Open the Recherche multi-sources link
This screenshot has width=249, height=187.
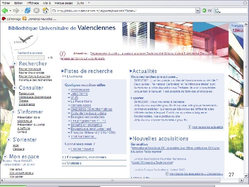pos(35,76)
